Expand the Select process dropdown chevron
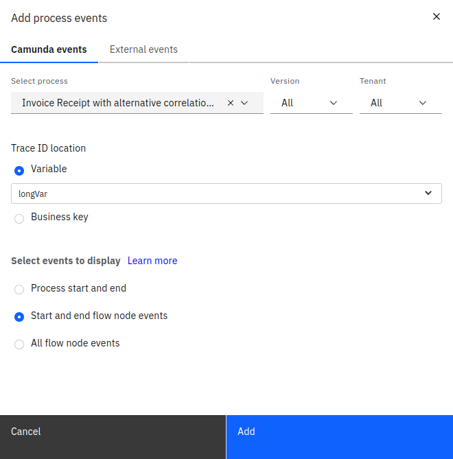The image size is (453, 459). [x=244, y=103]
